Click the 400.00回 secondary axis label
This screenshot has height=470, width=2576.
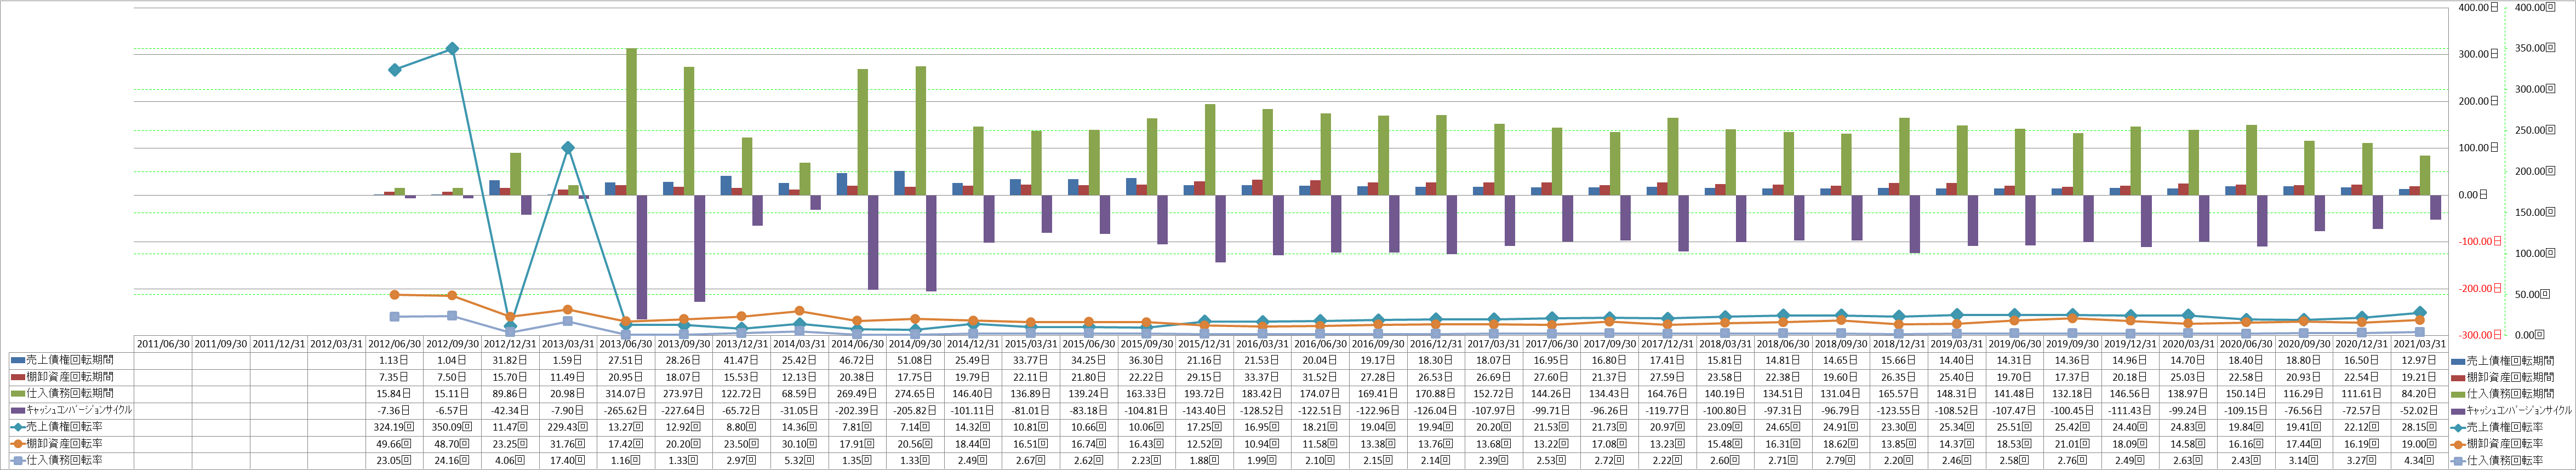coord(2535,7)
